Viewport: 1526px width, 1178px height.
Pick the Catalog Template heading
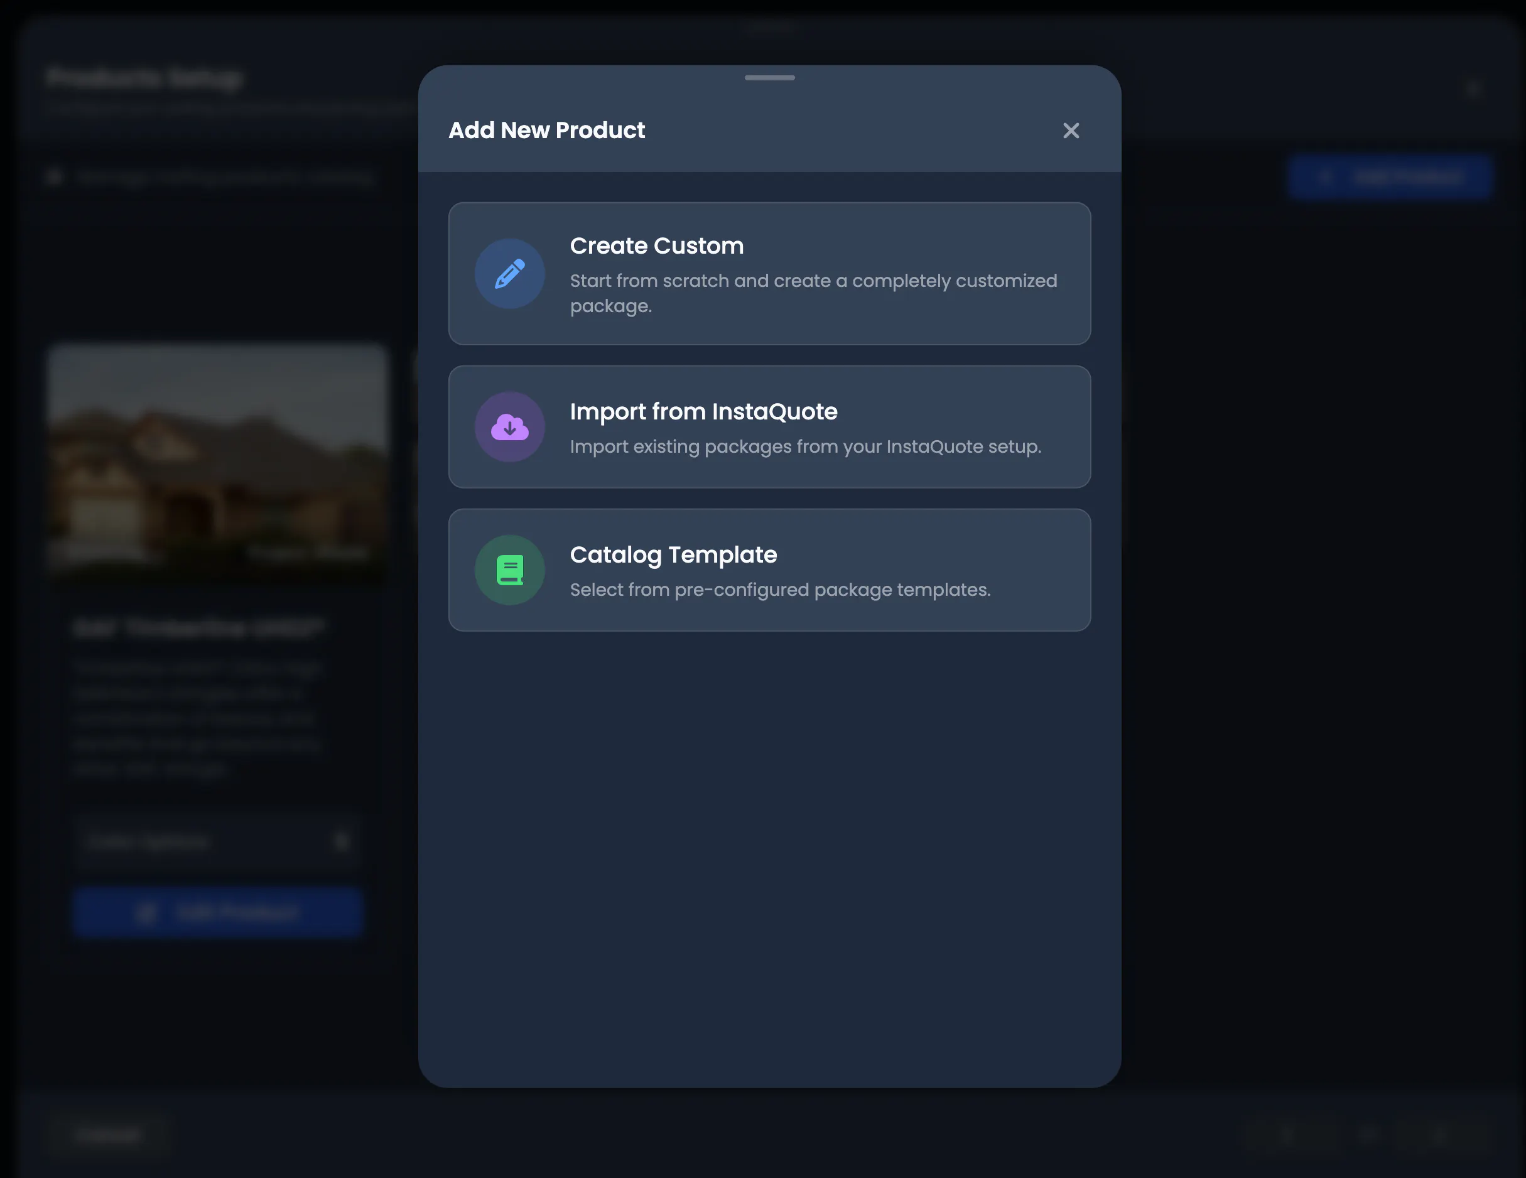click(673, 554)
